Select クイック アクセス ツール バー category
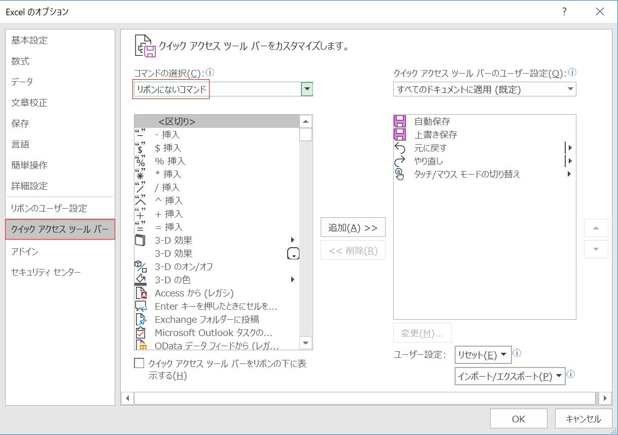 [x=60, y=229]
